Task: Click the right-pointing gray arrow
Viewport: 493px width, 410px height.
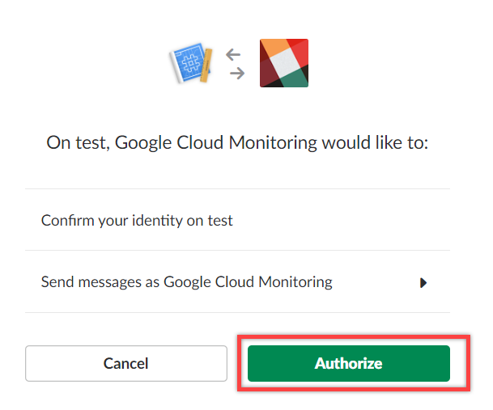Action: point(237,74)
